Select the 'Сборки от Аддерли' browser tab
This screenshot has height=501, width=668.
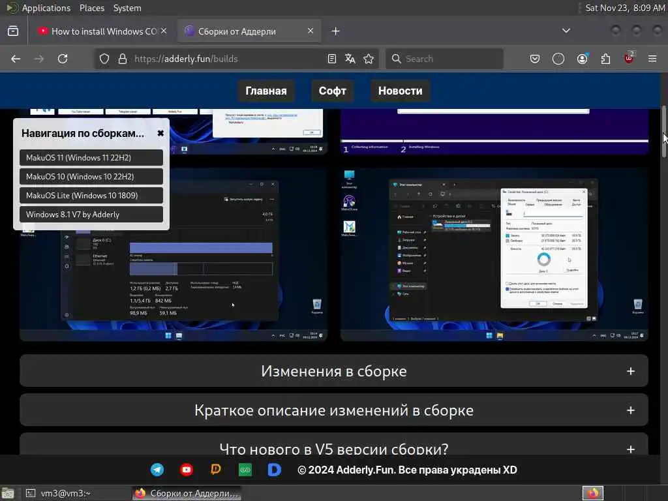tap(249, 31)
